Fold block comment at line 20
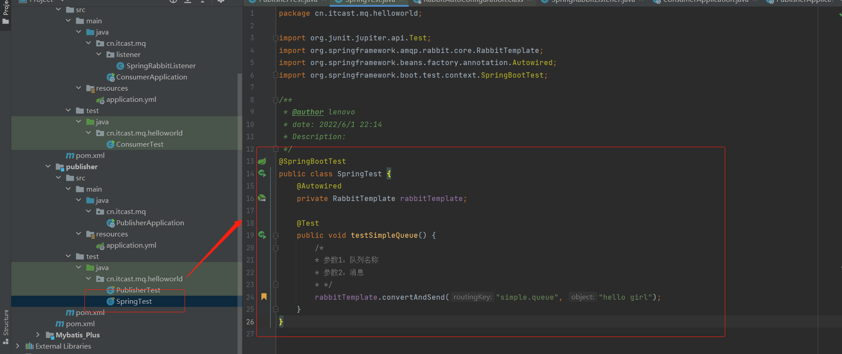 pyautogui.click(x=276, y=248)
